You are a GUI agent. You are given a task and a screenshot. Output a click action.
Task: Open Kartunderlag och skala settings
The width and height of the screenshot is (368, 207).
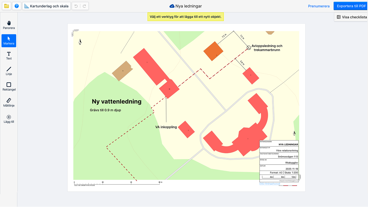pos(46,6)
